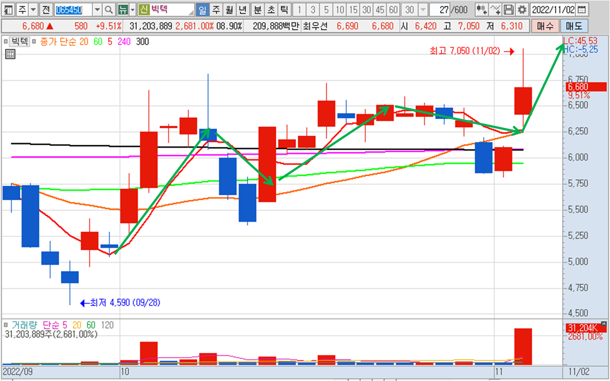Image resolution: width=610 pixels, height=381 pixels.
Task: Click the date field 2022/11/02
Action: click(x=553, y=9)
